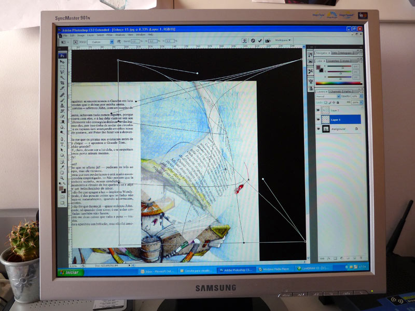Cancel the warp transform

pyautogui.click(x=253, y=40)
